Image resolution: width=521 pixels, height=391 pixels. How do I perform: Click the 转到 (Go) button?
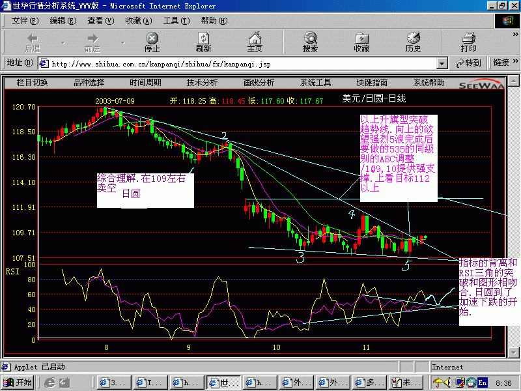tap(468, 63)
